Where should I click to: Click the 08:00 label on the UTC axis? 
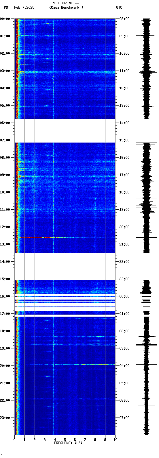(x=124, y=19)
